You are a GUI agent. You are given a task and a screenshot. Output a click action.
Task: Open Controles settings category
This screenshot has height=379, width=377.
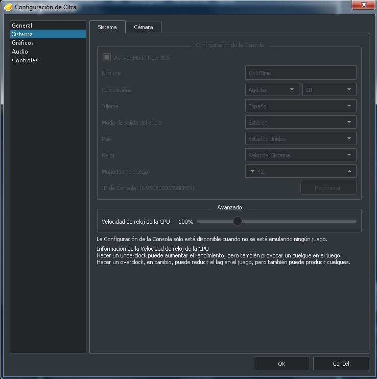pos(48,60)
